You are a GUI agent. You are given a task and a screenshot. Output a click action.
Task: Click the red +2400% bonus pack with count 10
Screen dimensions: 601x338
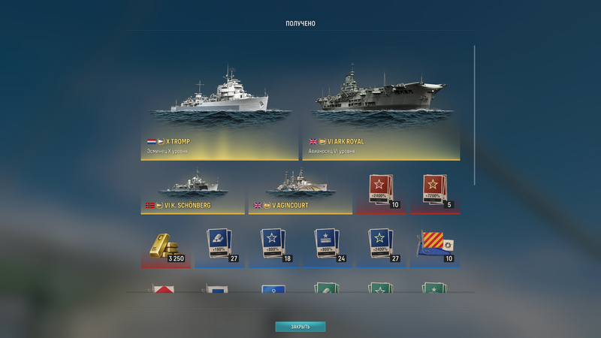pos(381,192)
